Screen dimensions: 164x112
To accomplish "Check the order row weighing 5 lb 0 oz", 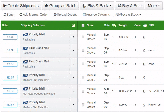I will tap(83, 37).
